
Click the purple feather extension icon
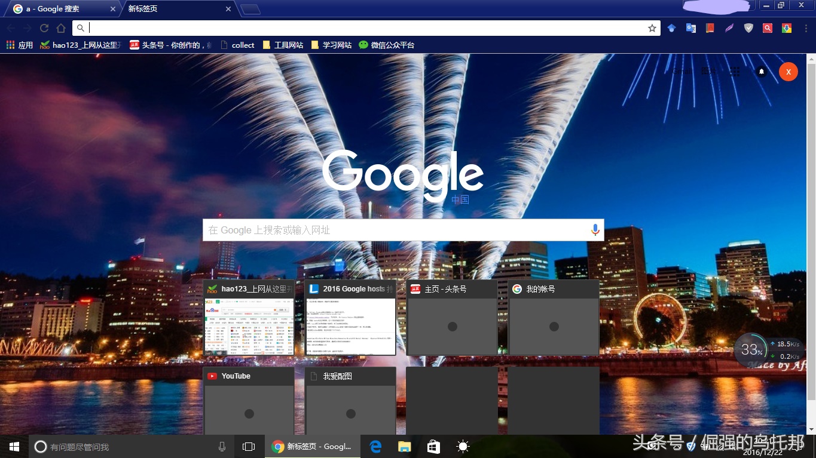pos(729,28)
